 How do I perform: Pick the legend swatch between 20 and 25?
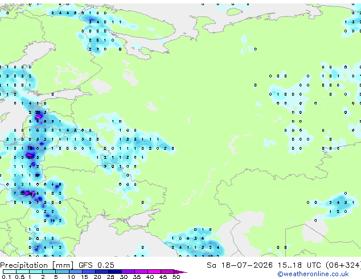tap(102, 272)
